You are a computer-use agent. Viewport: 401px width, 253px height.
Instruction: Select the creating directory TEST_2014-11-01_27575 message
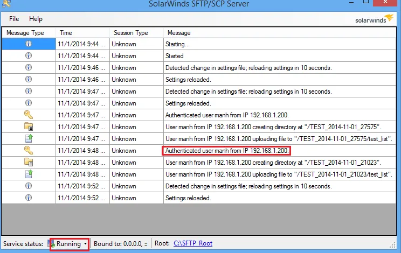pyautogui.click(x=273, y=127)
